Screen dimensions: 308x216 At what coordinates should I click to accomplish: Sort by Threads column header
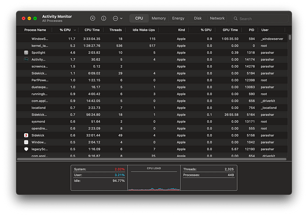pyautogui.click(x=115, y=30)
